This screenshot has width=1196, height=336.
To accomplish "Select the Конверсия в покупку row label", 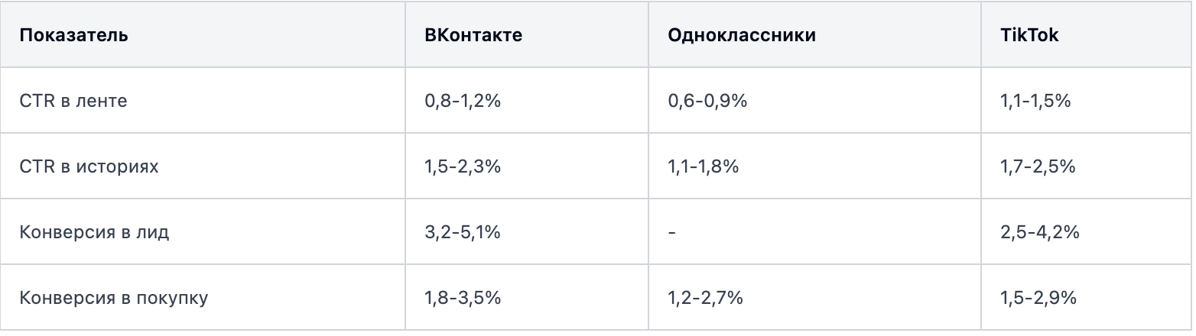I will pyautogui.click(x=114, y=298).
